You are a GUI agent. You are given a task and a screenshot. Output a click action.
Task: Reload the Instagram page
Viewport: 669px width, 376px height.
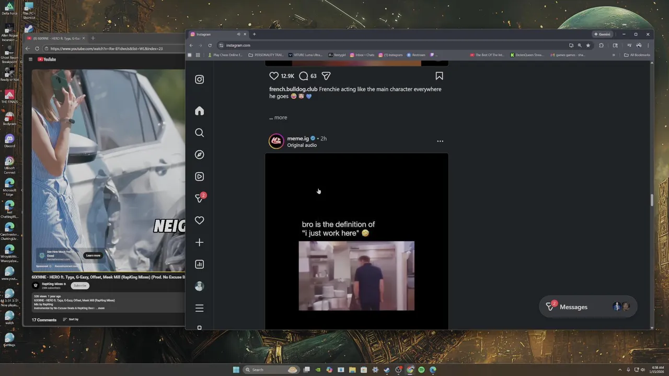tap(210, 45)
